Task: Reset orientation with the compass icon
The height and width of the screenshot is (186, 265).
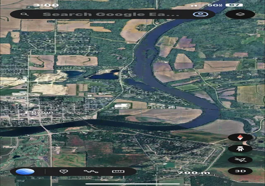Action: [240, 137]
